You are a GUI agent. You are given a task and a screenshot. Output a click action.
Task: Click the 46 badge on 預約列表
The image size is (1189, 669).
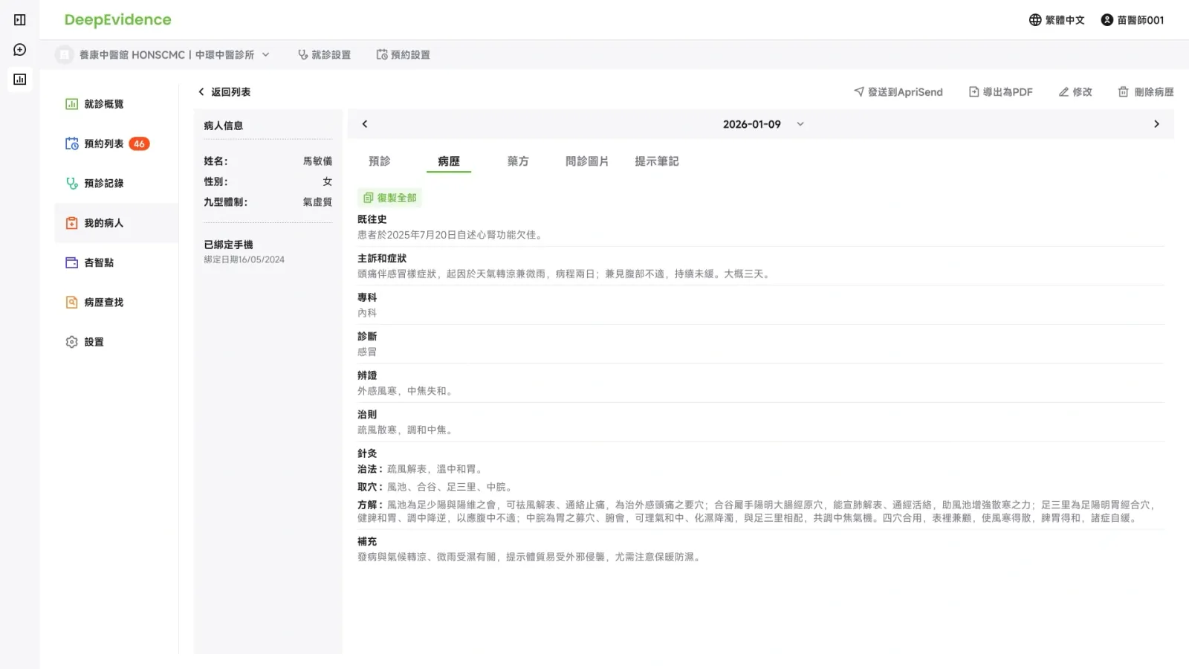(139, 144)
